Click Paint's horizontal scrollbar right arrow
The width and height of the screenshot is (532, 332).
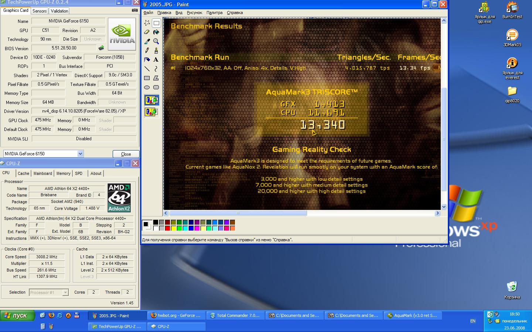coord(438,213)
